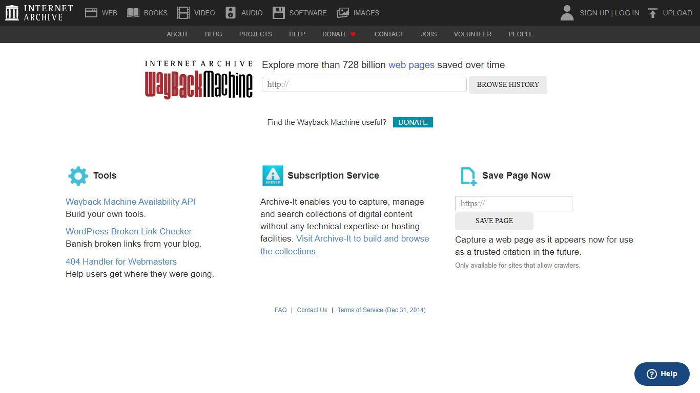Click the Audio speaker icon
Image resolution: width=700 pixels, height=393 pixels.
coord(231,13)
